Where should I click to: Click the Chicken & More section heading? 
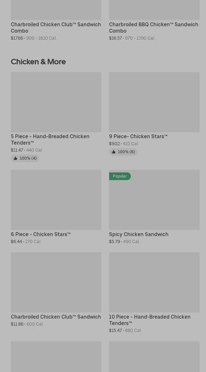click(x=38, y=62)
